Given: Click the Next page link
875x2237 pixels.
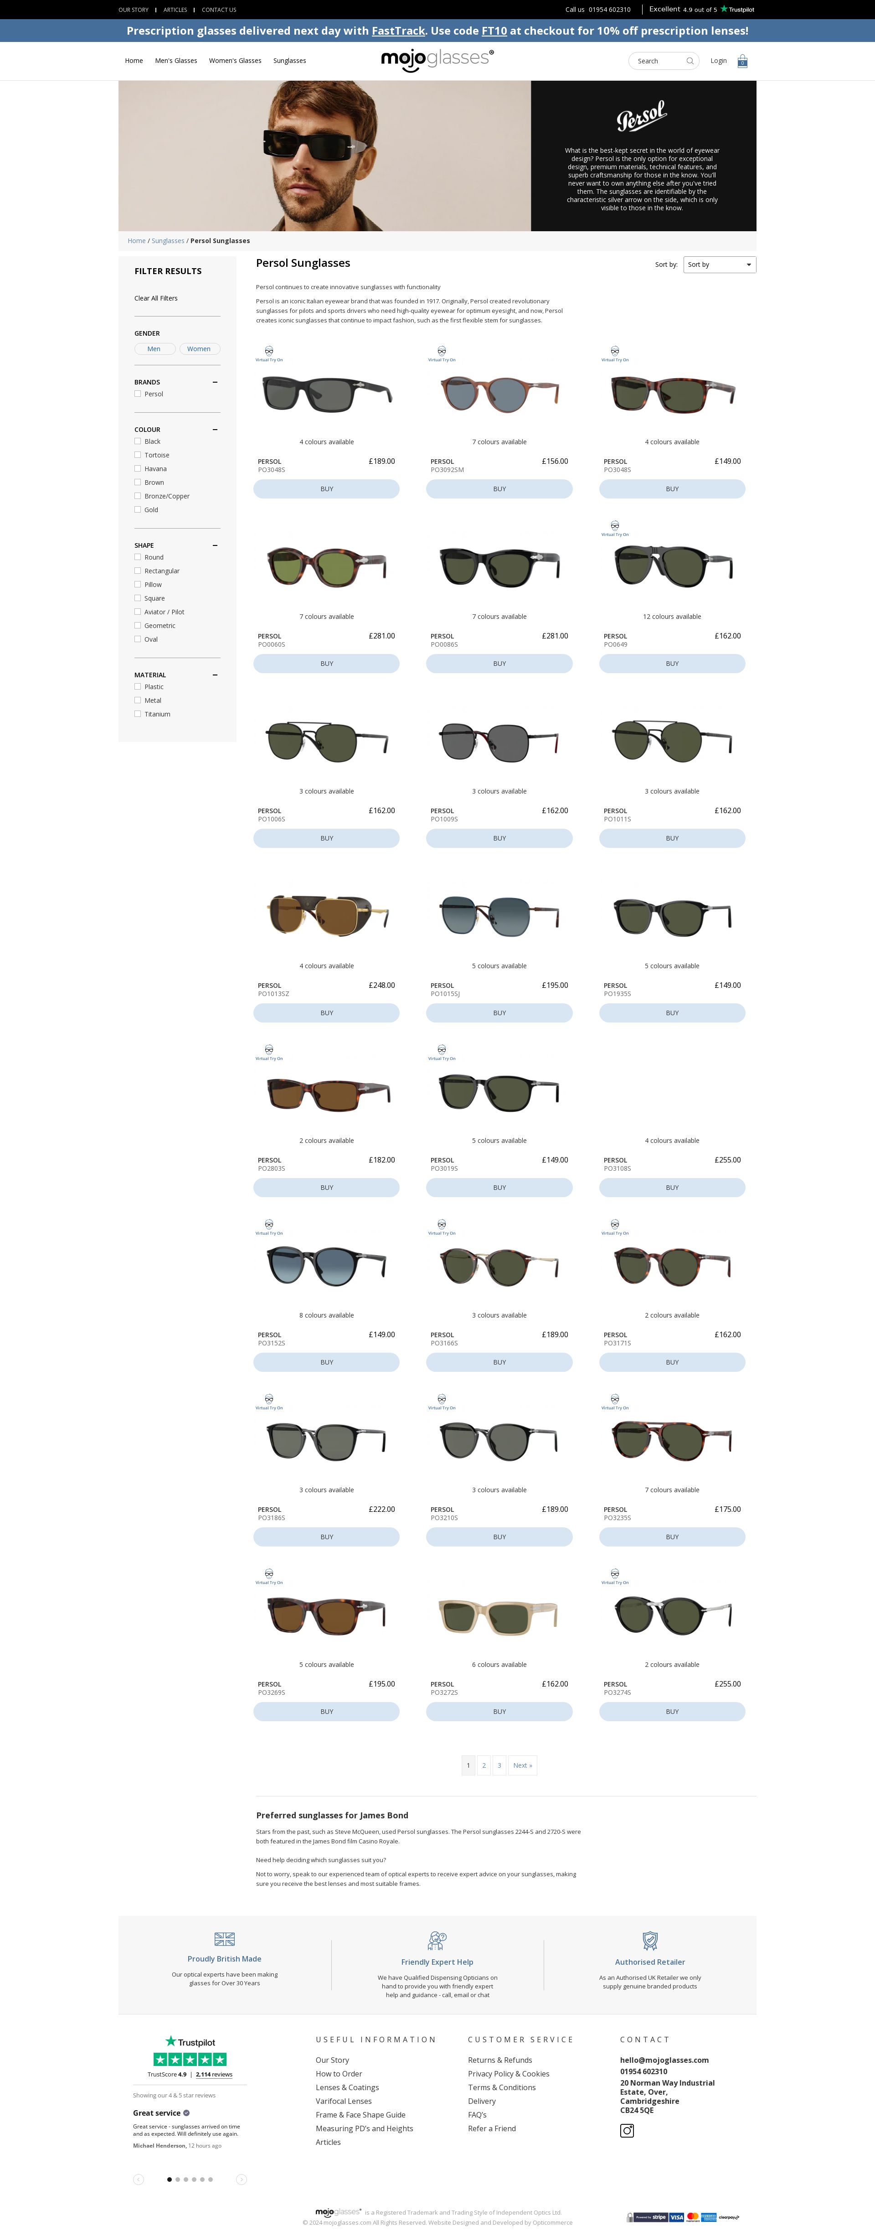Looking at the screenshot, I should (x=523, y=1765).
